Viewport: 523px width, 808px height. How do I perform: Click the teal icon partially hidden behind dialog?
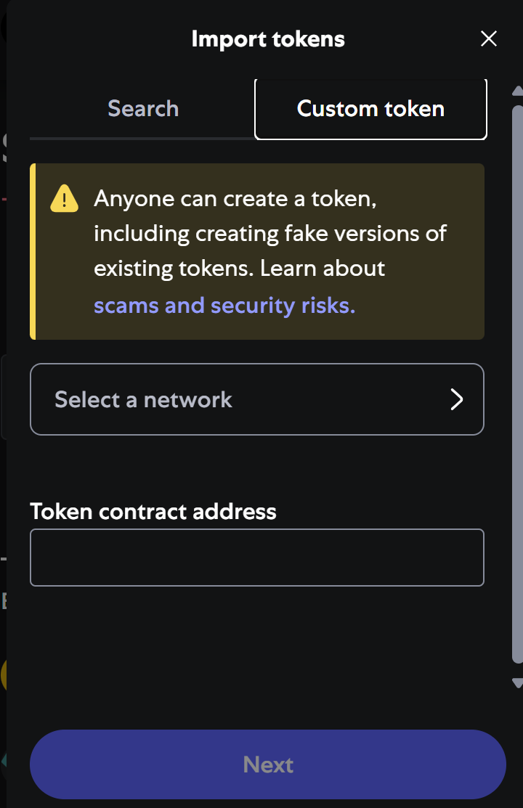(4, 760)
